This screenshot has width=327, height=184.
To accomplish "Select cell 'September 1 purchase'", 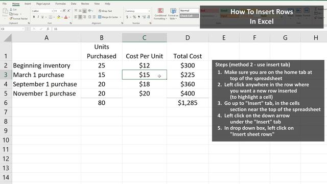I will pos(46,84).
